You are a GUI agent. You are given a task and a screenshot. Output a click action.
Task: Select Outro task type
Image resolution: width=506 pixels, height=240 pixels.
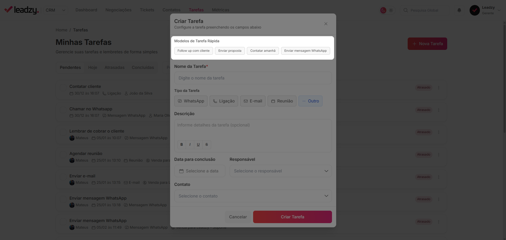(x=310, y=101)
